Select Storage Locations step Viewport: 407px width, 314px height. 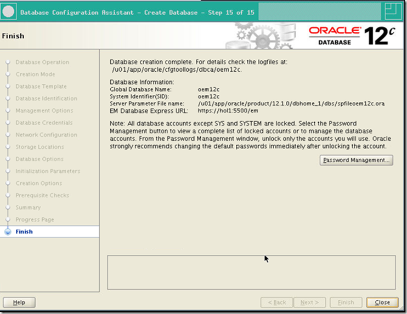click(x=39, y=147)
